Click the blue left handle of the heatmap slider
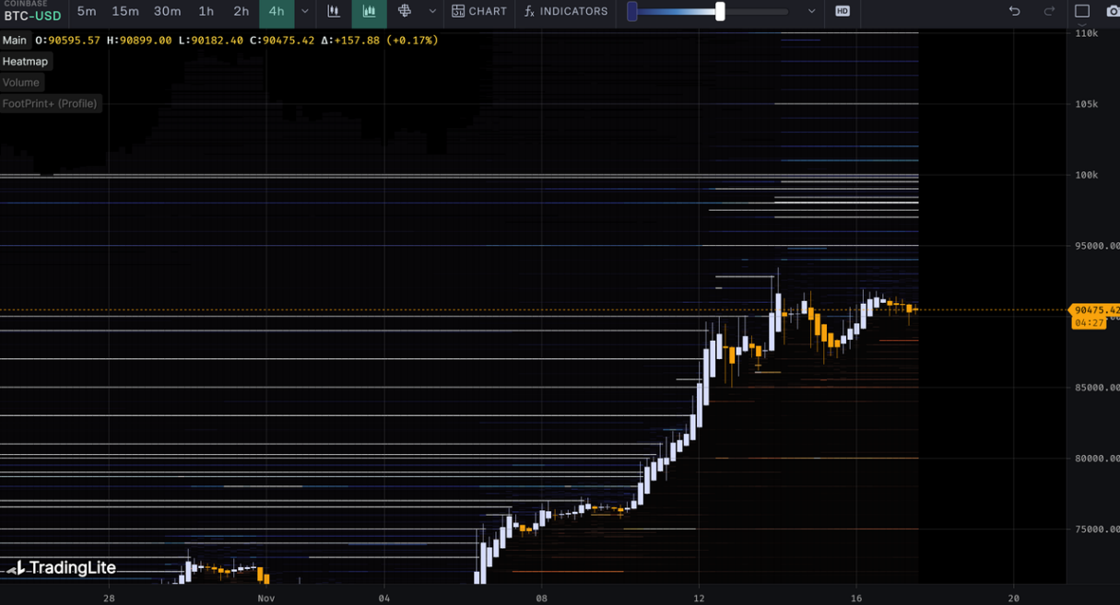 632,12
